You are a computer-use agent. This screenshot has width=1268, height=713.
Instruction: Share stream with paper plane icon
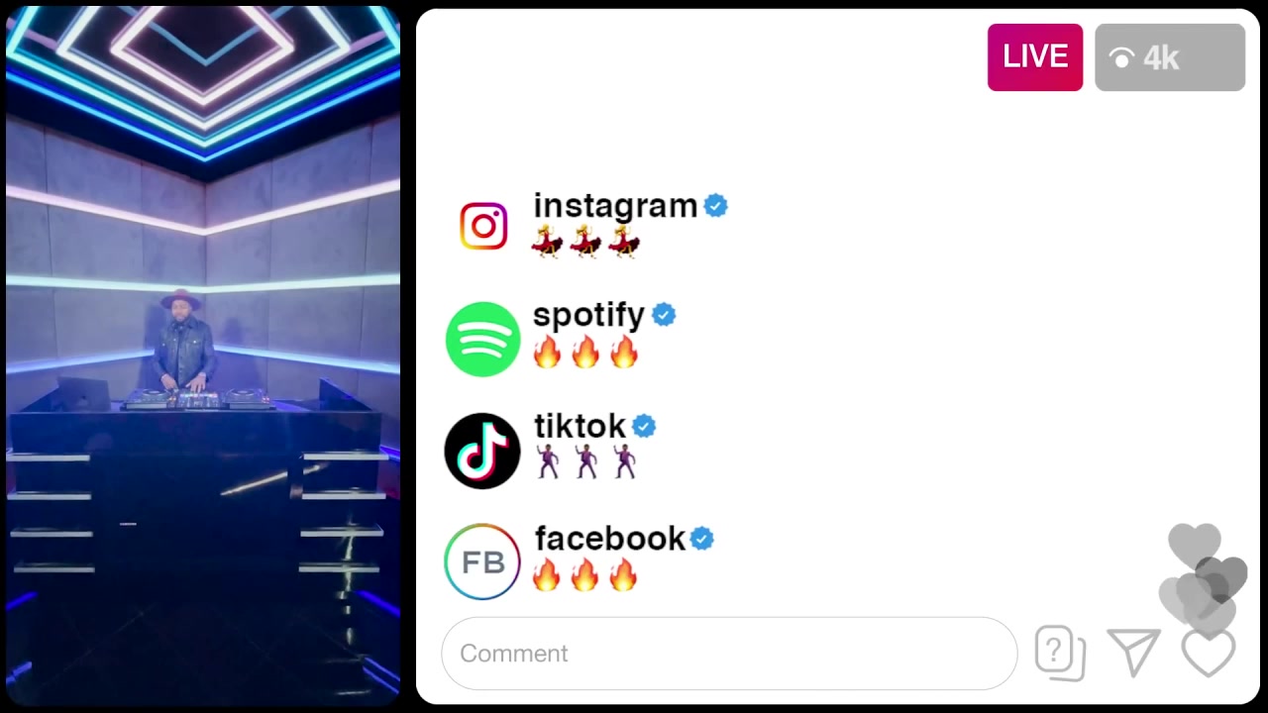point(1134,652)
